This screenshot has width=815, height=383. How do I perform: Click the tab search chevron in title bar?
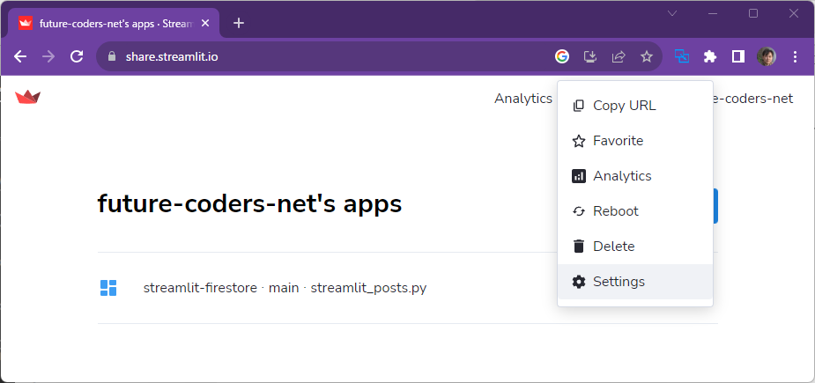pos(672,14)
